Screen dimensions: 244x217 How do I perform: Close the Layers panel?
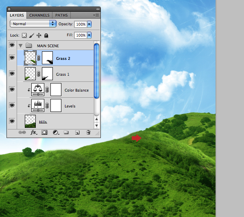pos(9,9)
